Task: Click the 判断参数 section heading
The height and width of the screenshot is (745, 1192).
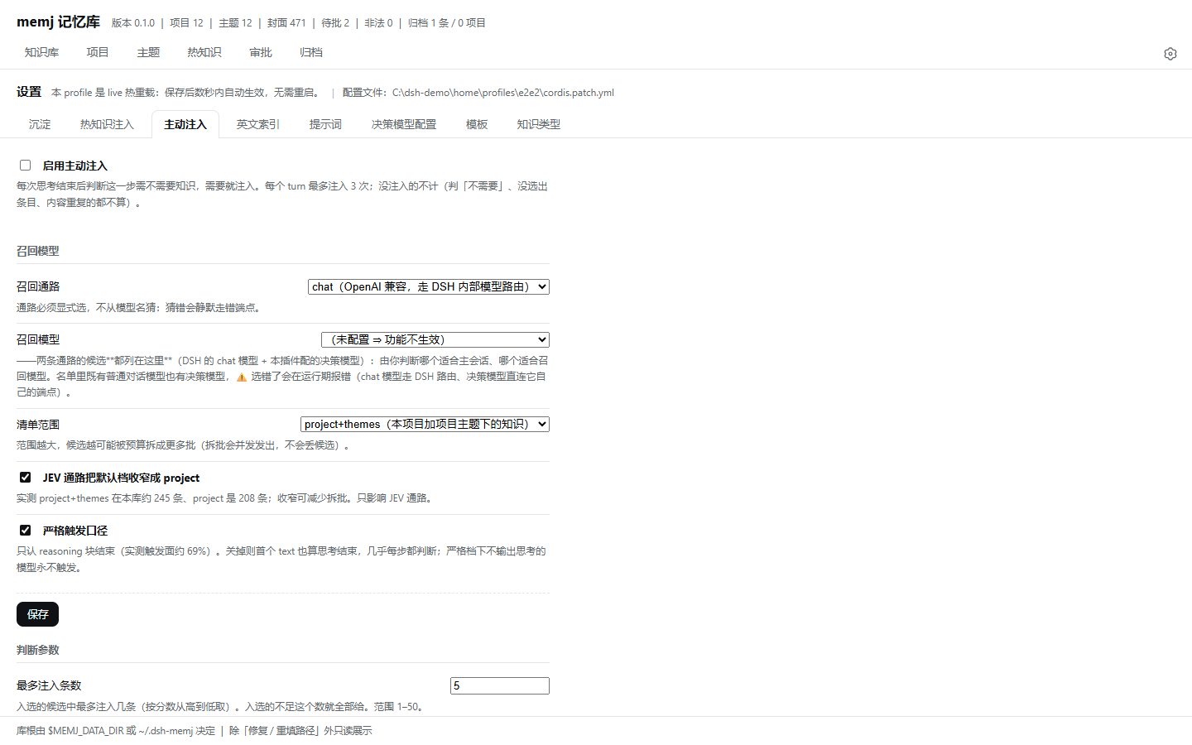Action: click(x=38, y=650)
